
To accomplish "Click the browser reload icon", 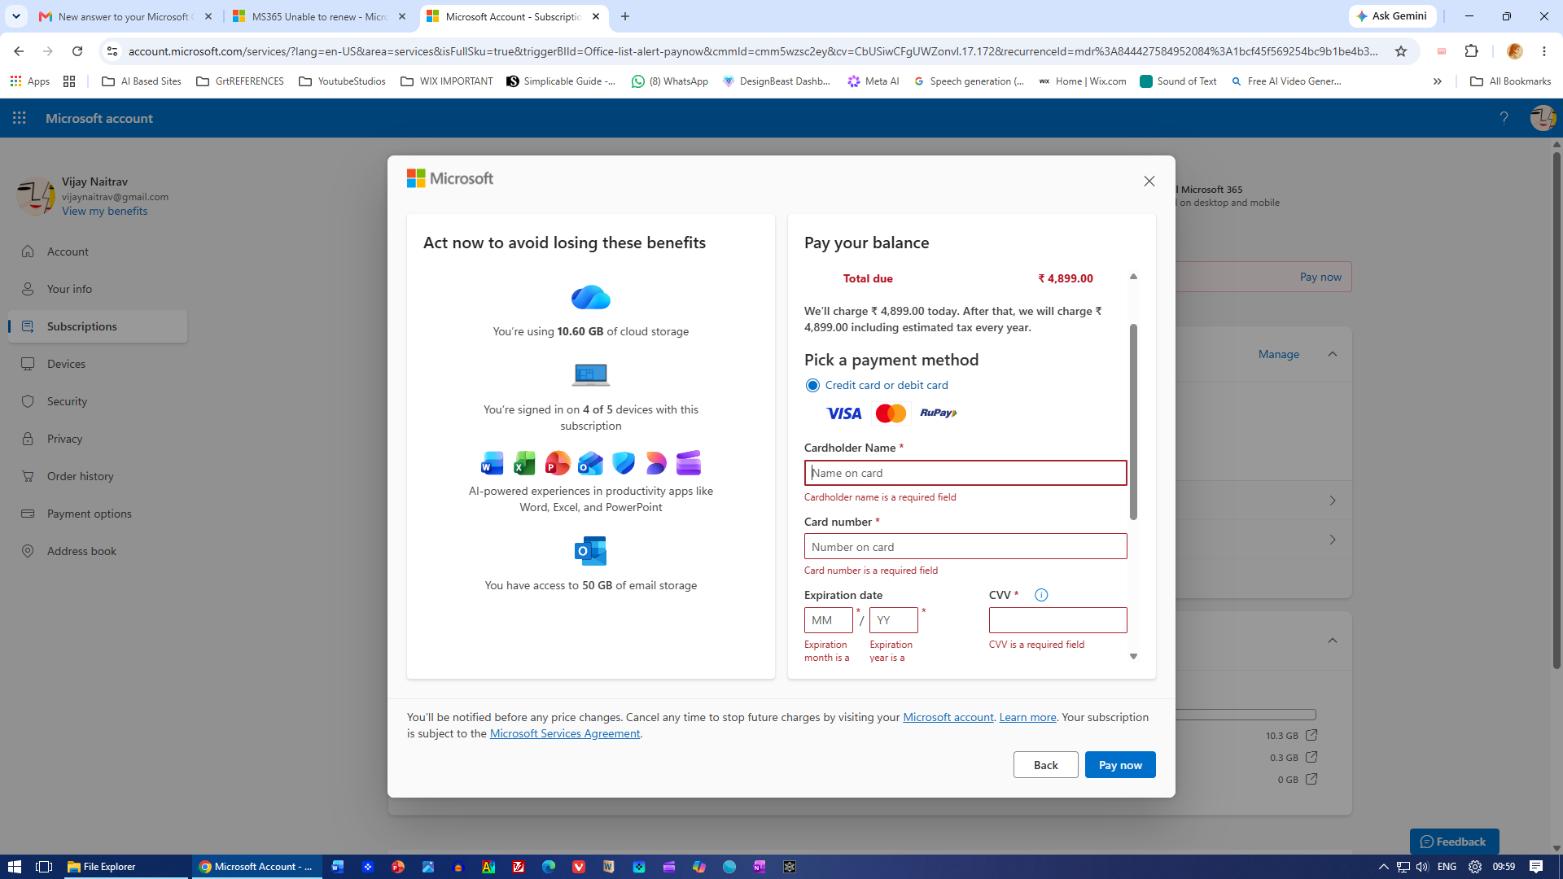I will [77, 51].
